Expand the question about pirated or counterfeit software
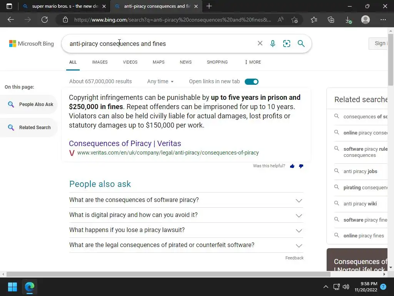 186,246
